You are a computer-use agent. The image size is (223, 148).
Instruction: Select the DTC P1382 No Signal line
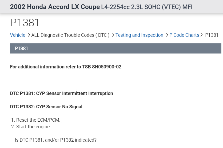(x=46, y=107)
